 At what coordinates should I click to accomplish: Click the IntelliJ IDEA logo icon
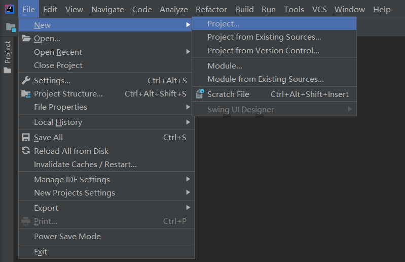(x=10, y=9)
